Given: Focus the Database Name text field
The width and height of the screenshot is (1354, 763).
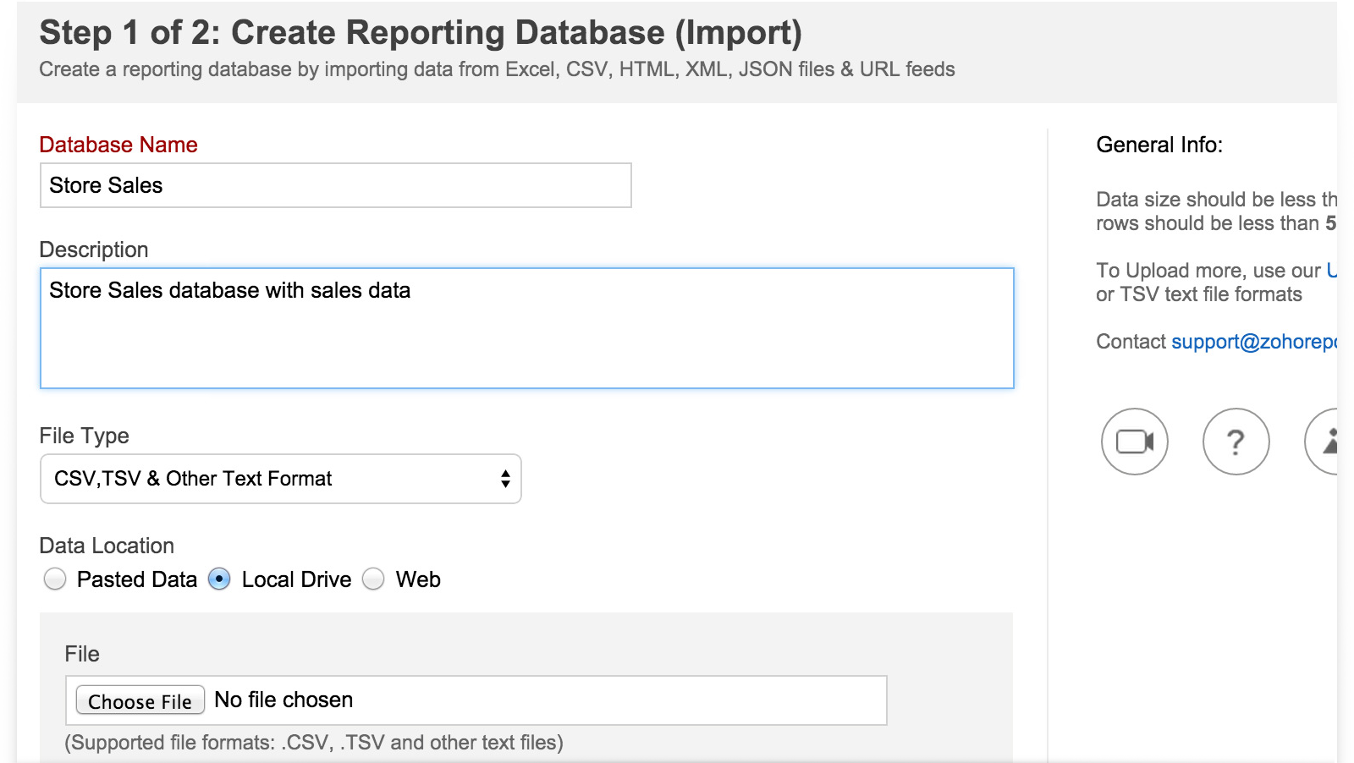Looking at the screenshot, I should click(335, 185).
